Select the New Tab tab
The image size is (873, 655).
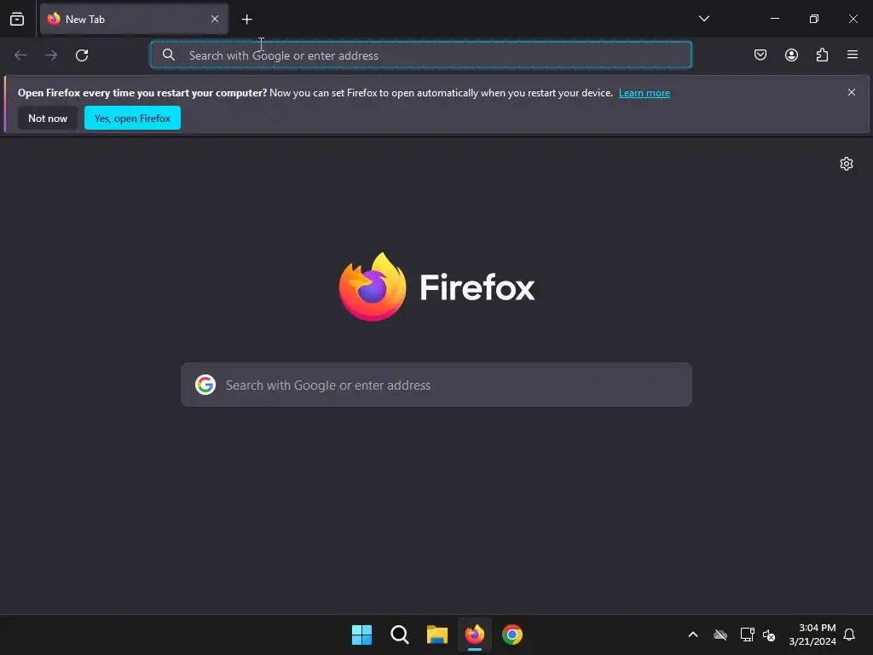[x=134, y=19]
